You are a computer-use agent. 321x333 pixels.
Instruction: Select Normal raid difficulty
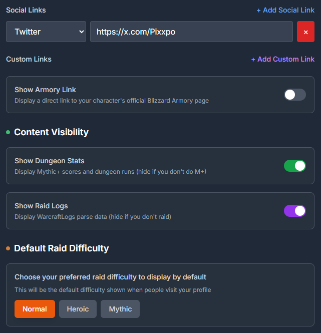point(35,309)
